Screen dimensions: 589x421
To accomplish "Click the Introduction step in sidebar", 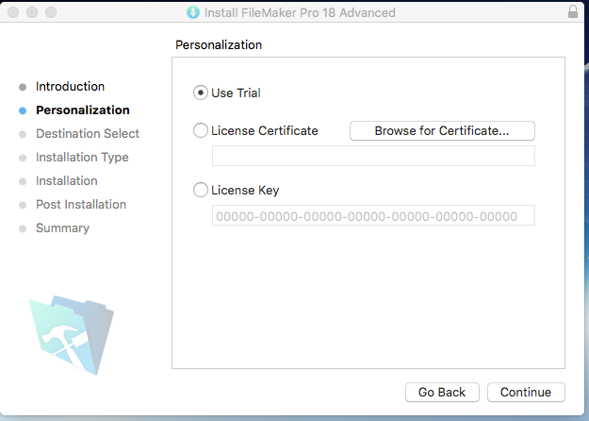I will 71,87.
